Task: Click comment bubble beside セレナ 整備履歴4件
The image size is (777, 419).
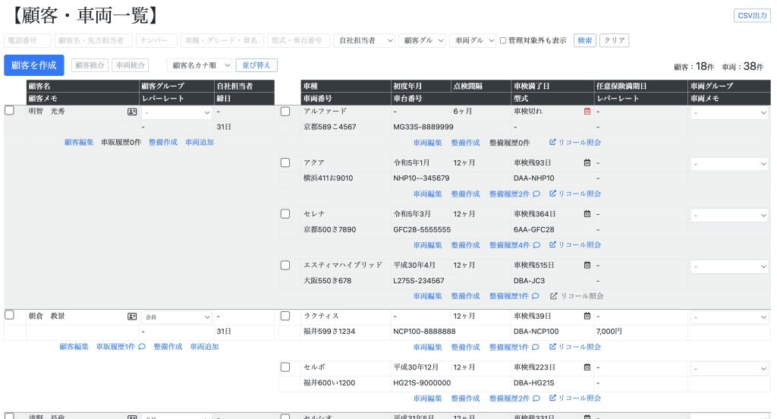Action: tap(536, 245)
